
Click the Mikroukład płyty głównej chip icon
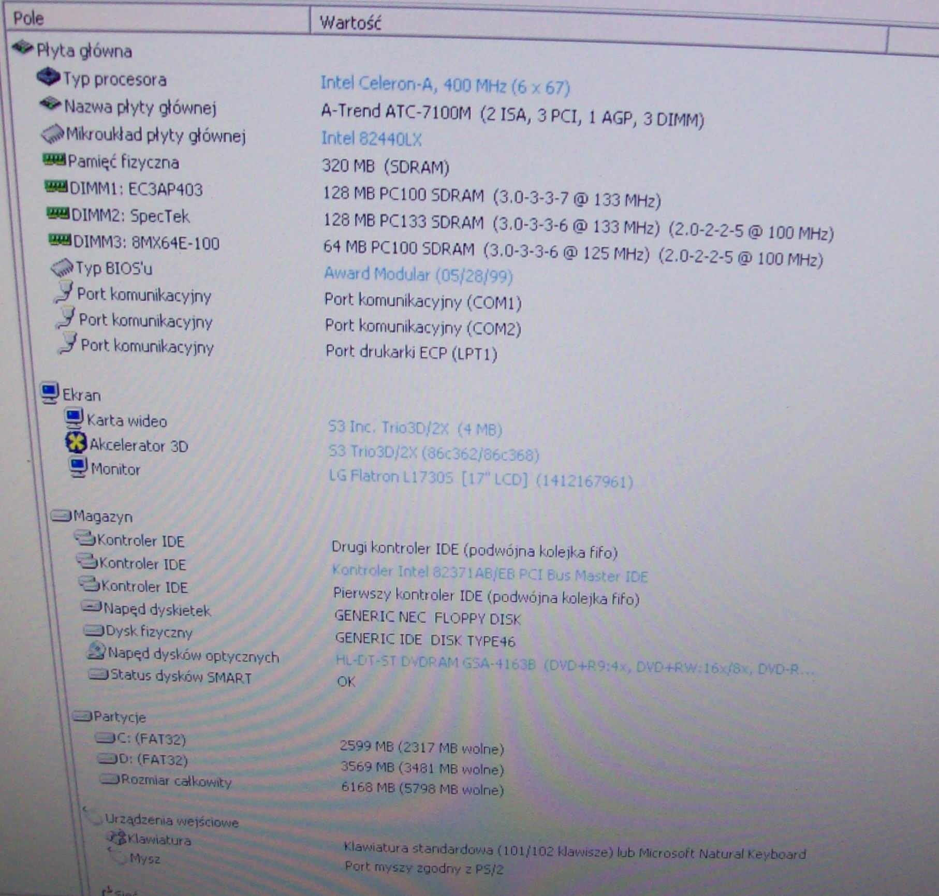point(52,133)
